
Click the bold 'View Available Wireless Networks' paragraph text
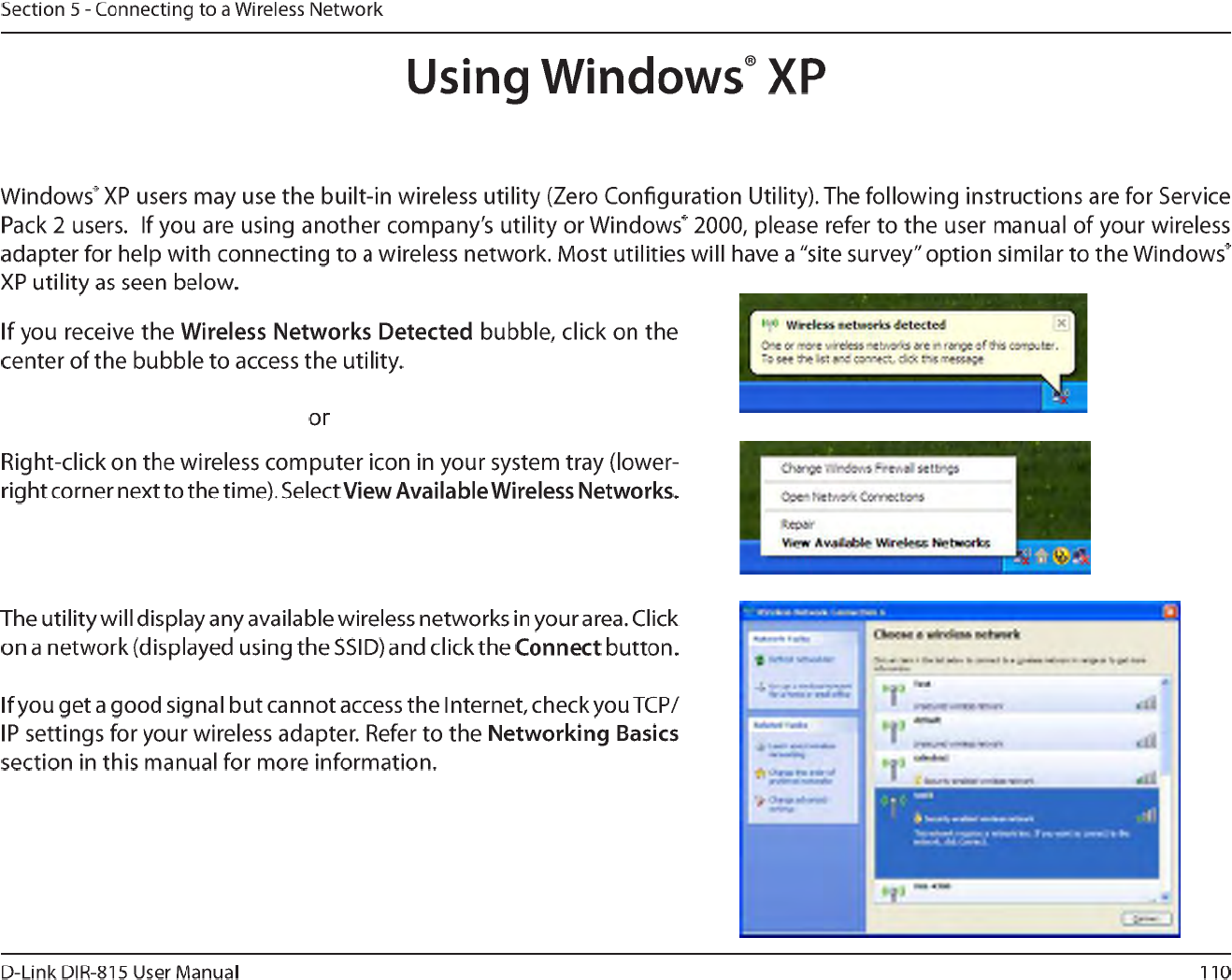pyautogui.click(x=509, y=491)
